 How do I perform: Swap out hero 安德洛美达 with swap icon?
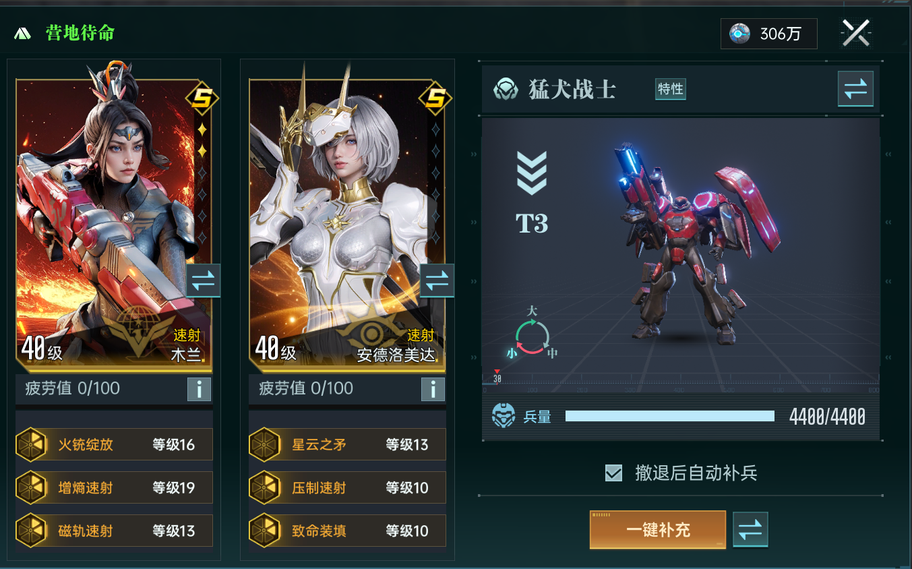click(x=436, y=280)
